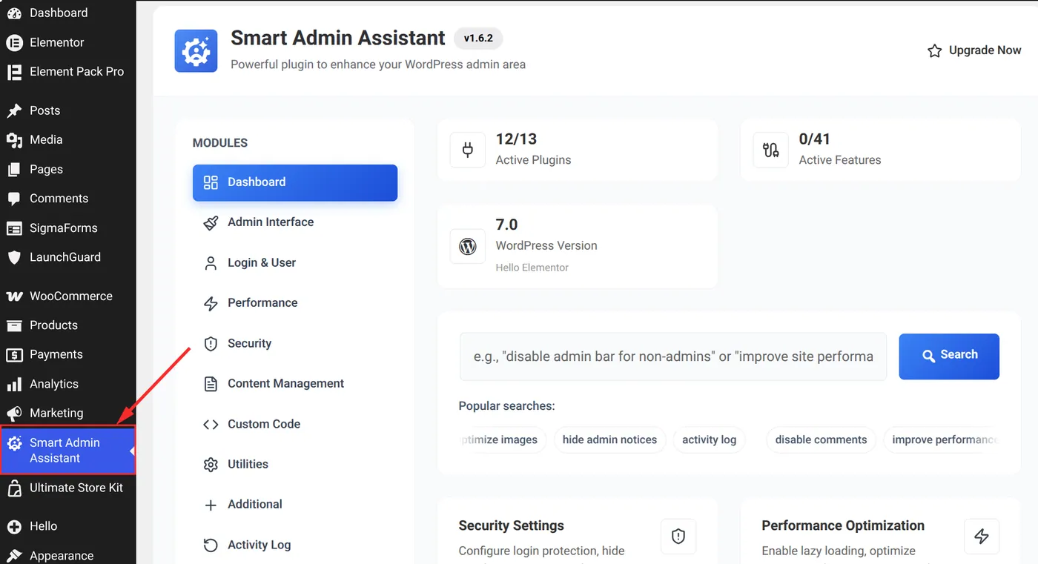The height and width of the screenshot is (564, 1038).
Task: Select Smart Admin Assistant in sidebar
Action: coord(68,450)
